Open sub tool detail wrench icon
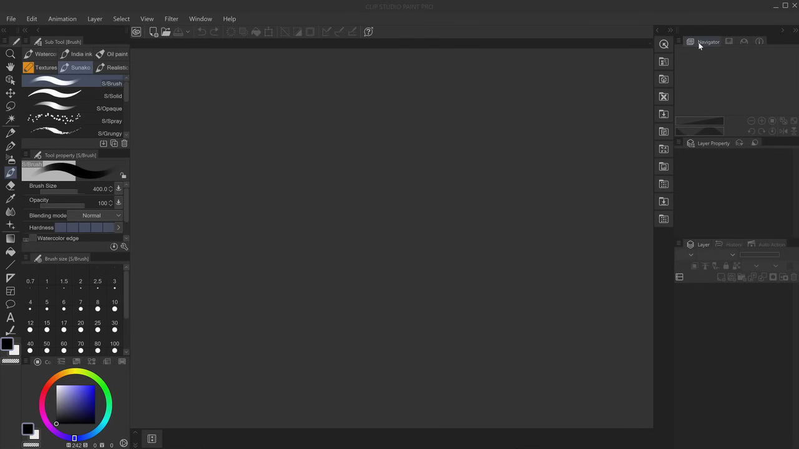This screenshot has width=799, height=449. [x=124, y=247]
